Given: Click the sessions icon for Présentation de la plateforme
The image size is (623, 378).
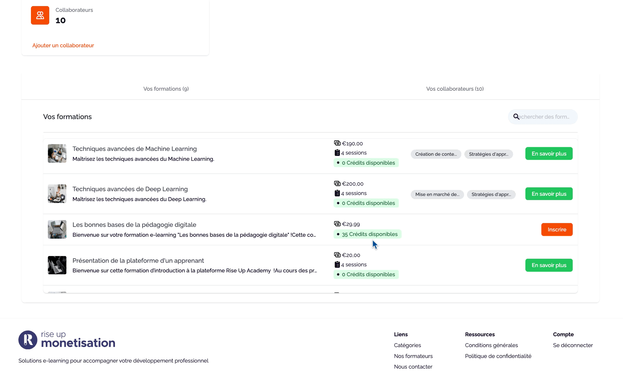Looking at the screenshot, I should (337, 265).
